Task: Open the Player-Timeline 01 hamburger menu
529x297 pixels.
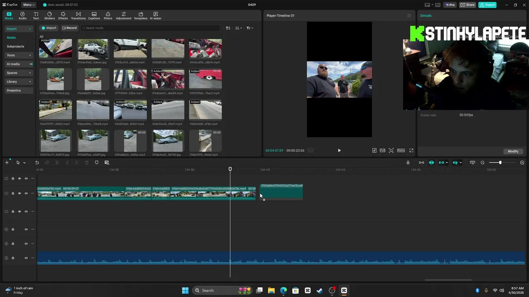Action: [409, 16]
